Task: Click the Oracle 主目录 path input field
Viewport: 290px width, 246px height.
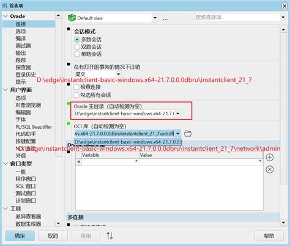Action: tap(124, 114)
